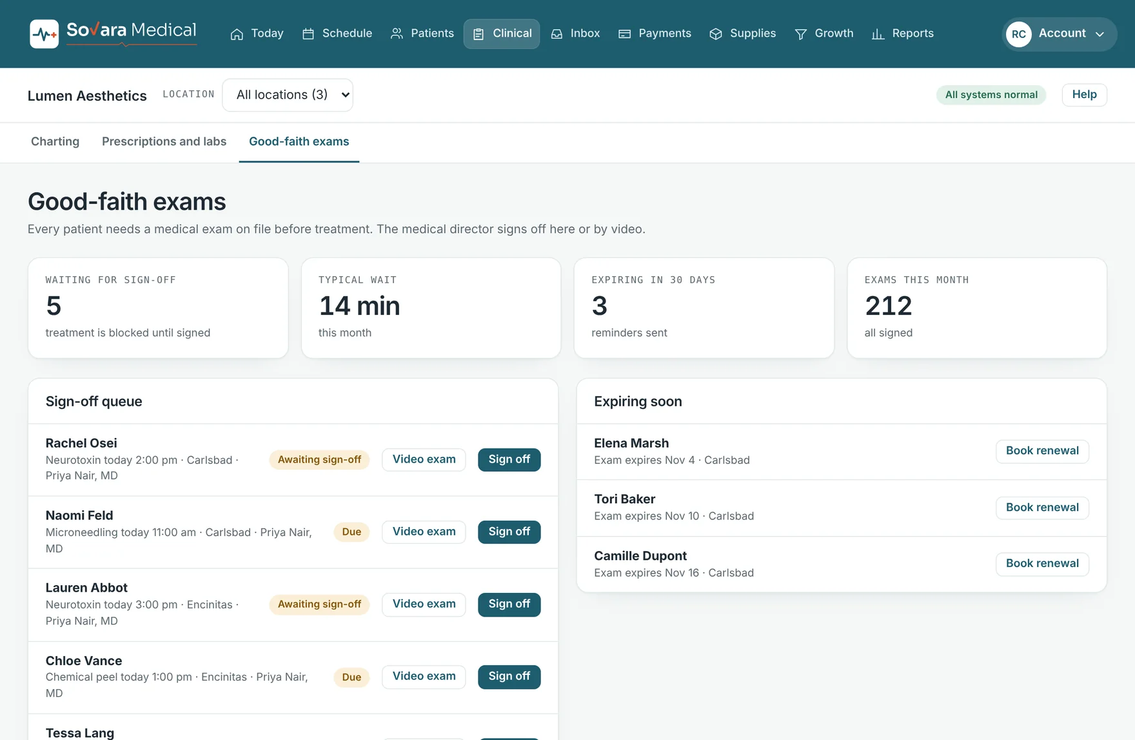The height and width of the screenshot is (740, 1135).
Task: Sign off Lauren Abbot's exam
Action: point(509,605)
